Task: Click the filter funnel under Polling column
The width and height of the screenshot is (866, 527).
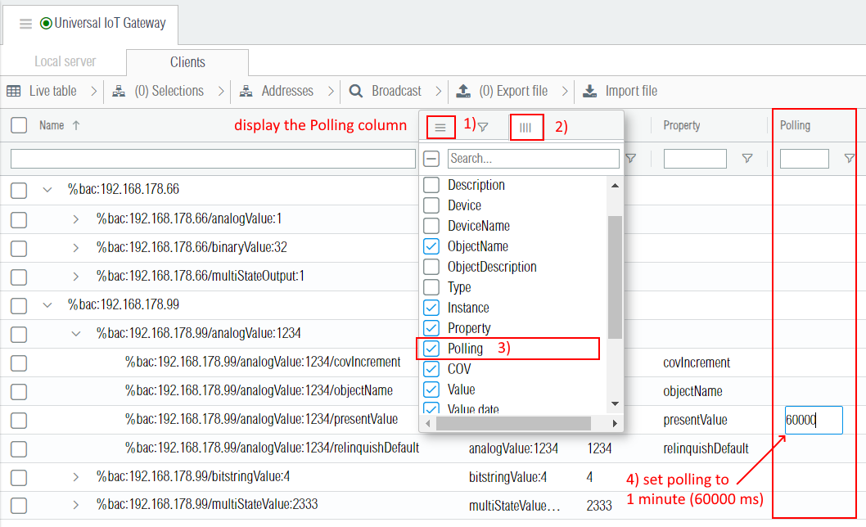Action: [x=850, y=159]
